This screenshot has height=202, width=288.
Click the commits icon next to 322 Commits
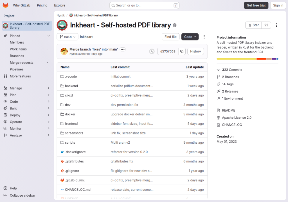pos(218,70)
